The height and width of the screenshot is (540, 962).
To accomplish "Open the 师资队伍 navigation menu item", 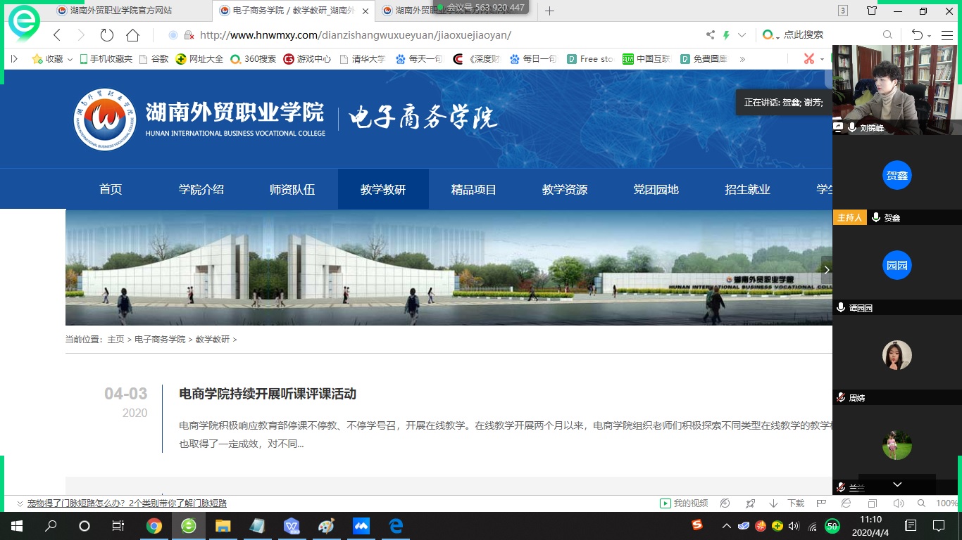I will click(292, 189).
